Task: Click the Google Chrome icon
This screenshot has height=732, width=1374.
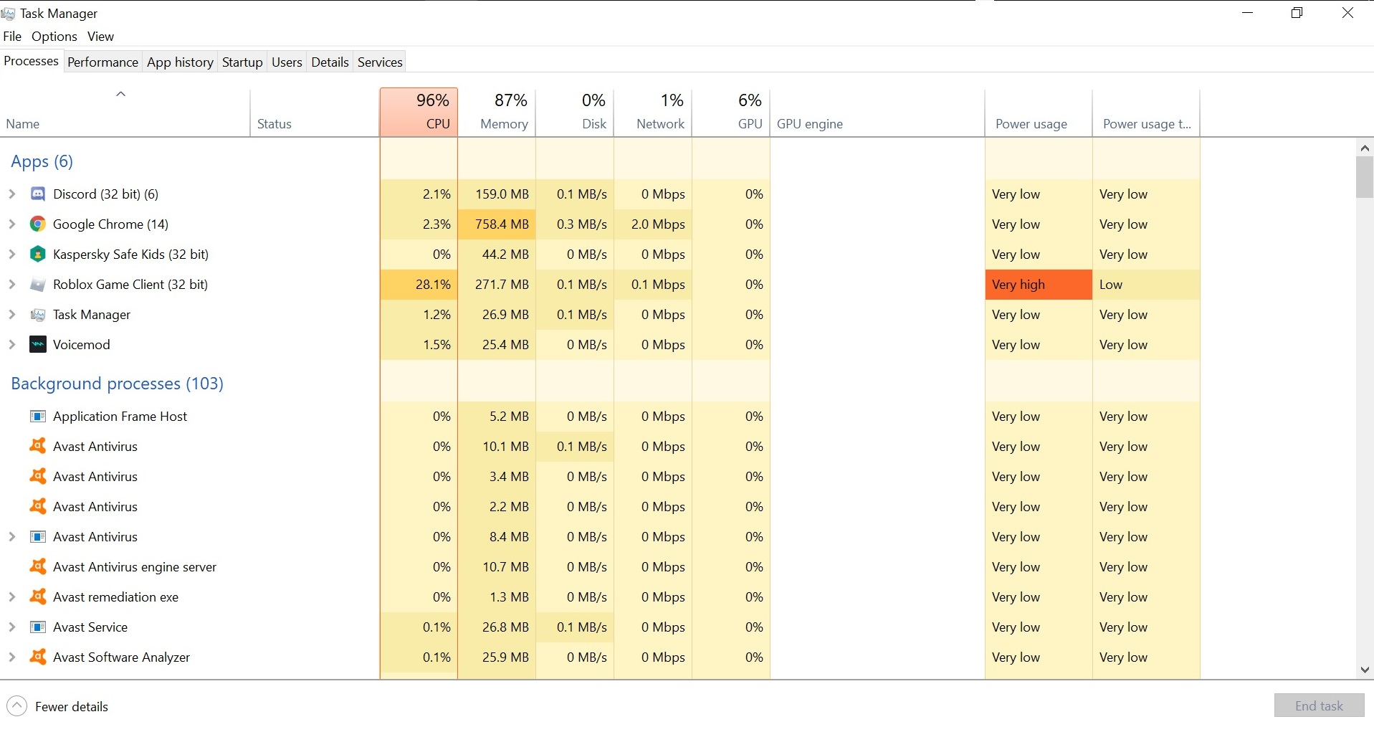Action: tap(38, 224)
